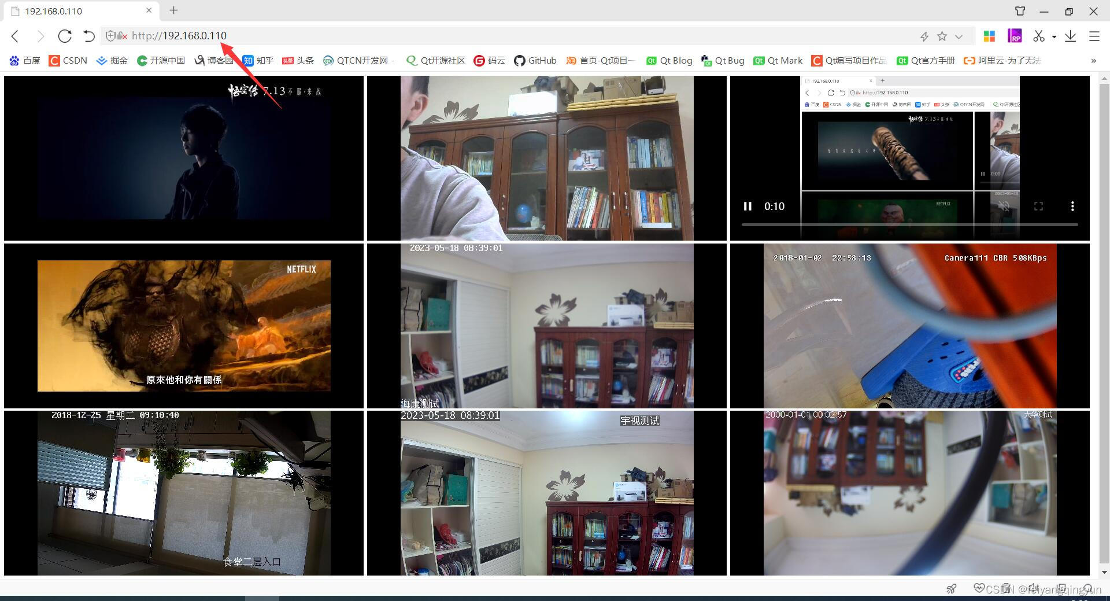The image size is (1110, 601).
Task: Click the restore closed tab undo icon
Action: [x=88, y=36]
